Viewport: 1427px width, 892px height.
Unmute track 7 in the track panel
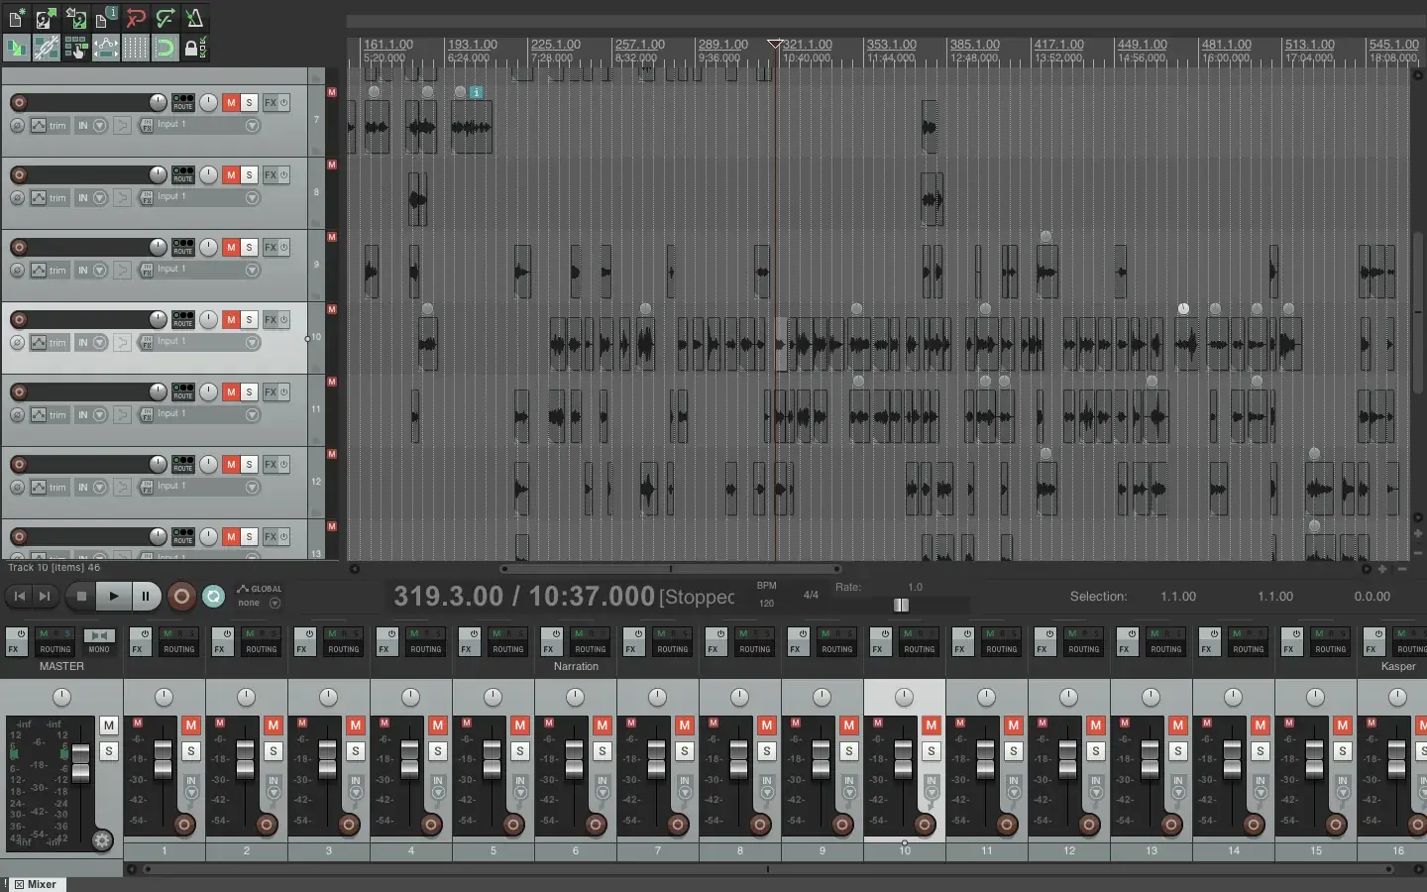click(x=231, y=102)
